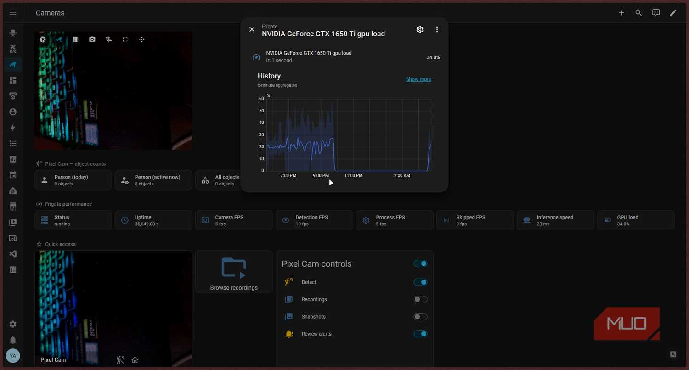Click the search icon in top bar

pos(638,13)
